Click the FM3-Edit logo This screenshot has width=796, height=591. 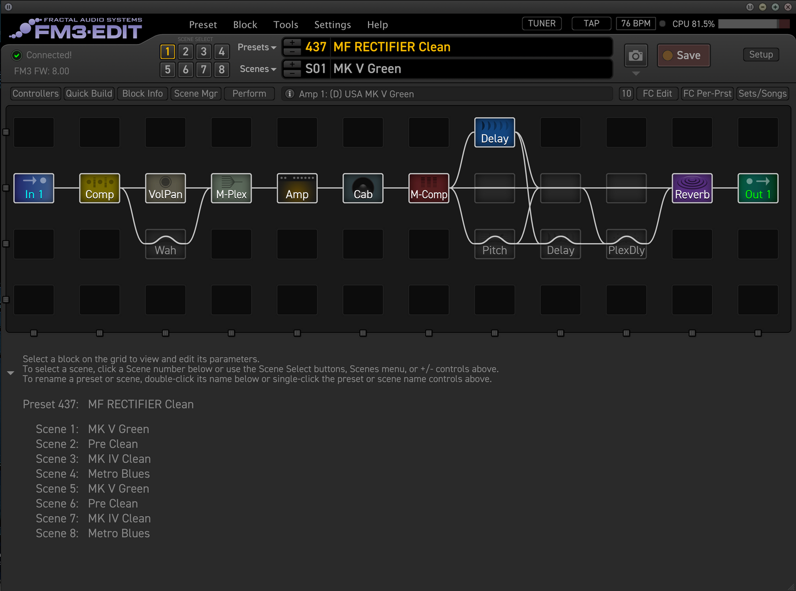(77, 29)
